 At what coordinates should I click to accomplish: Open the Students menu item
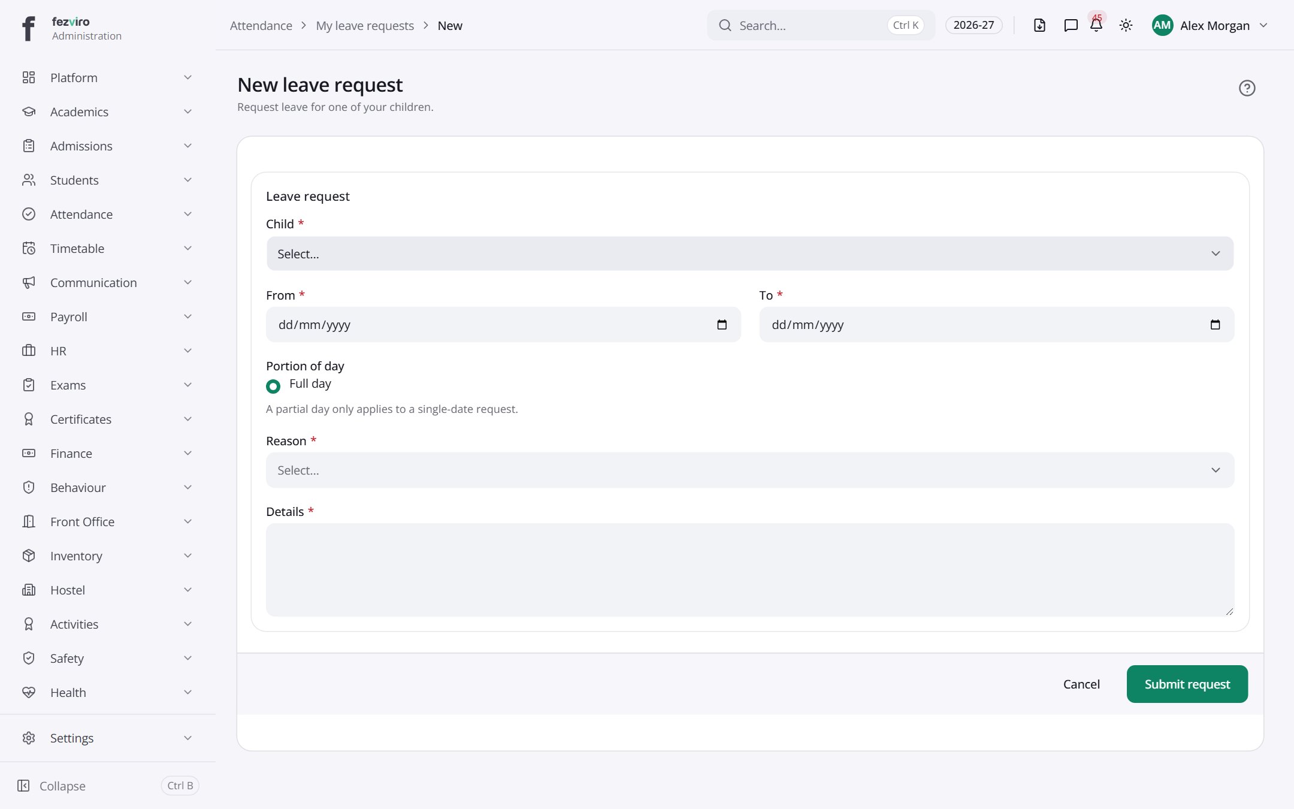(108, 180)
